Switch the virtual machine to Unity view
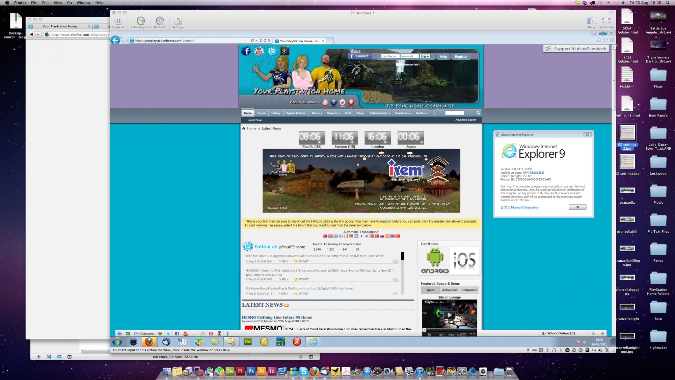This screenshot has width=675, height=380. point(591,21)
